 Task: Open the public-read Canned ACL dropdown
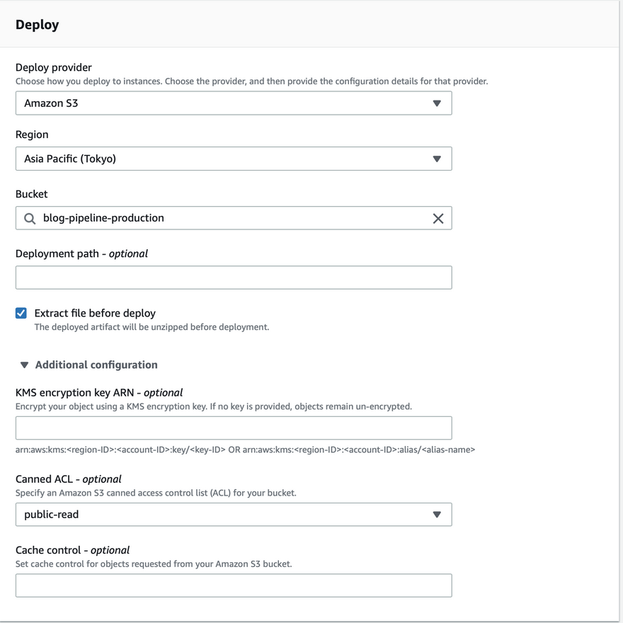(233, 515)
